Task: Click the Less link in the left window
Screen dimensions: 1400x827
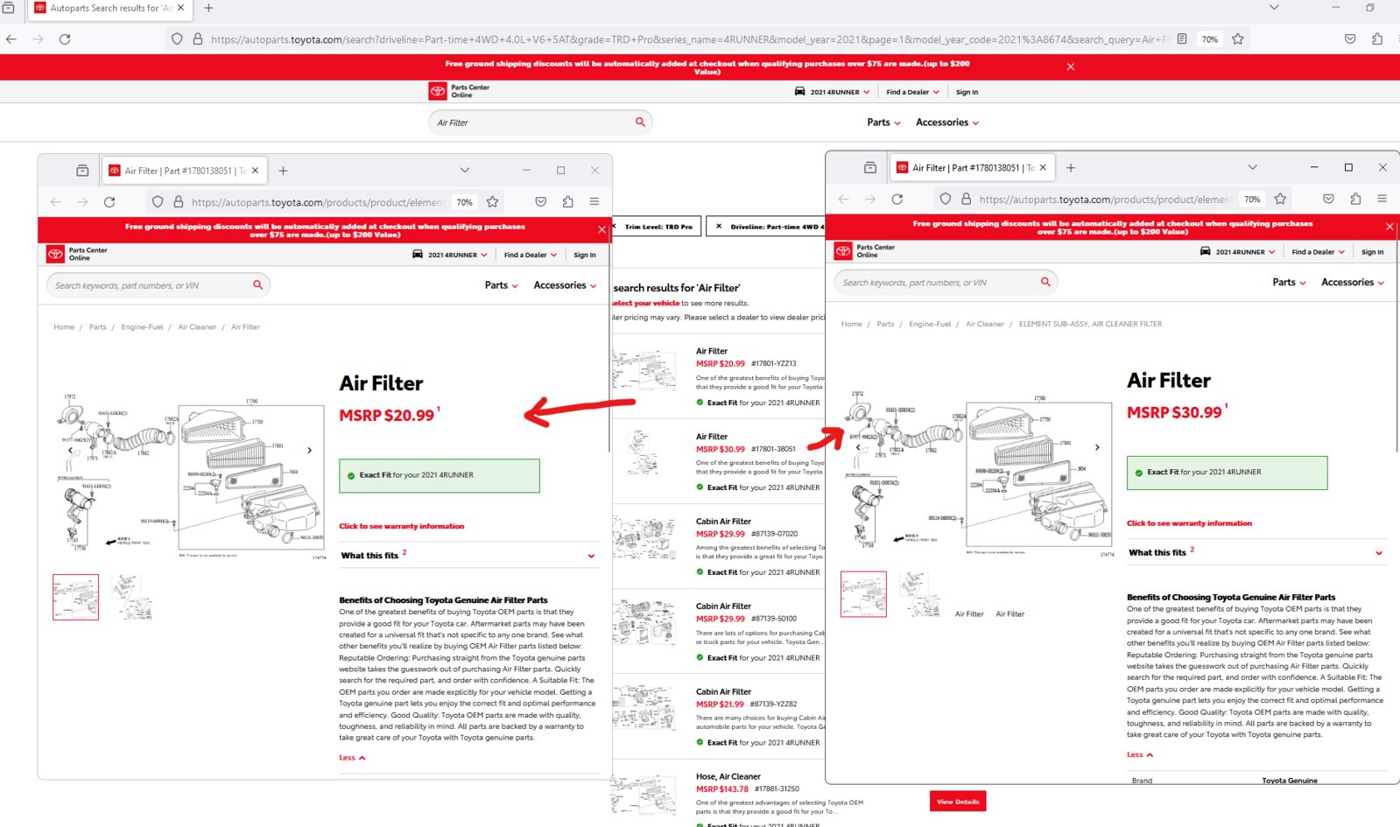Action: click(352, 758)
